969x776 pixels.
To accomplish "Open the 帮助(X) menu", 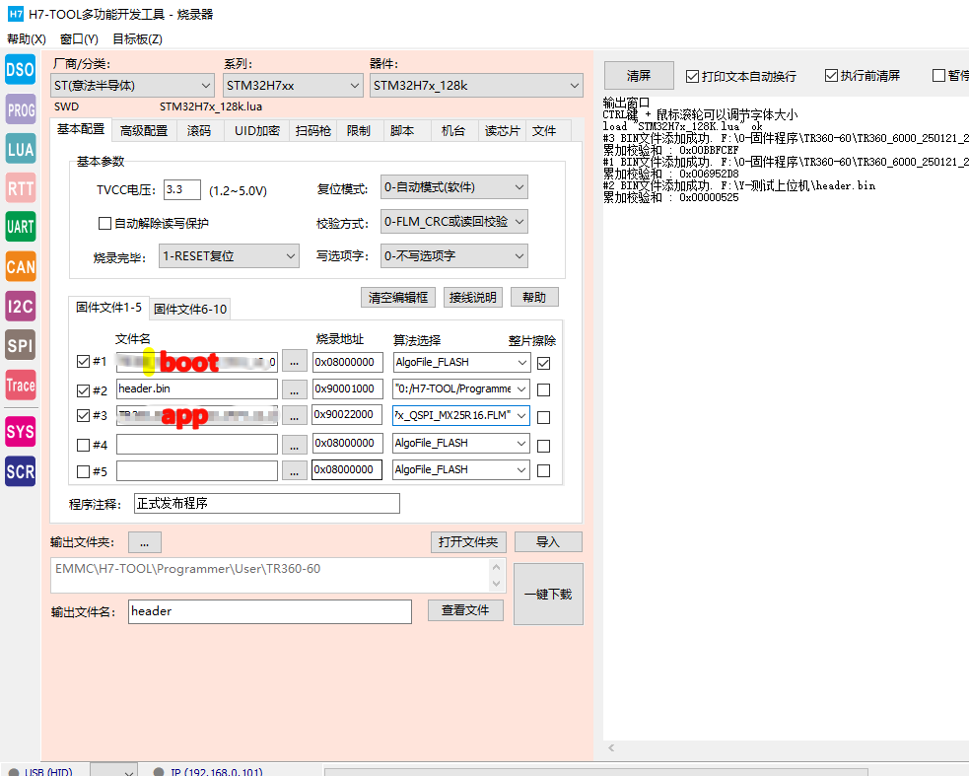I will click(27, 39).
